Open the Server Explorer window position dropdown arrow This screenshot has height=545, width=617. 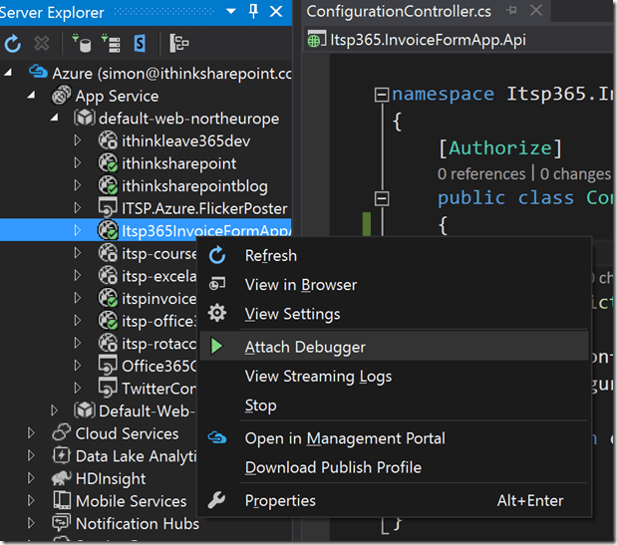(x=231, y=11)
